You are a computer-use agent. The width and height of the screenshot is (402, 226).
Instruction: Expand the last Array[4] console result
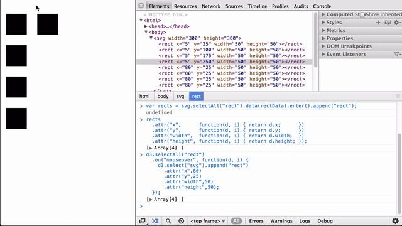click(151, 200)
